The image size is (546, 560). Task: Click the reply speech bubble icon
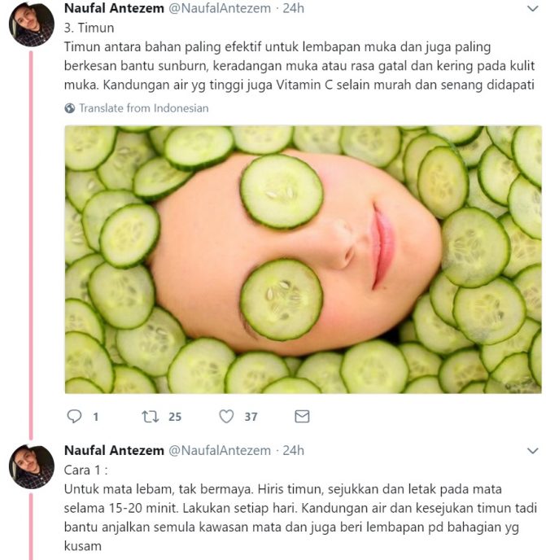(74, 417)
